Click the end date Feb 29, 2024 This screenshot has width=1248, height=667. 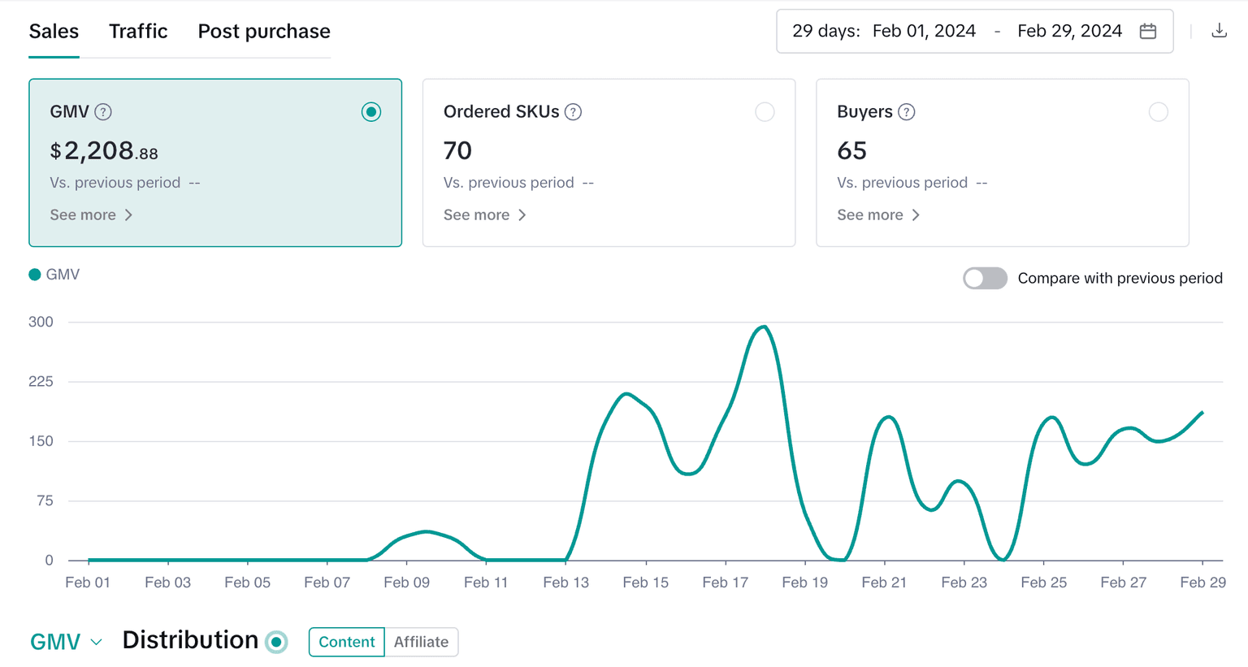pyautogui.click(x=1069, y=31)
